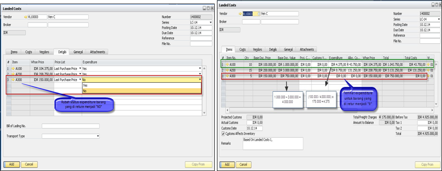442x171 pixels.
Task: Click warehouse link arrow on A200 Items row
Action: (428, 70)
